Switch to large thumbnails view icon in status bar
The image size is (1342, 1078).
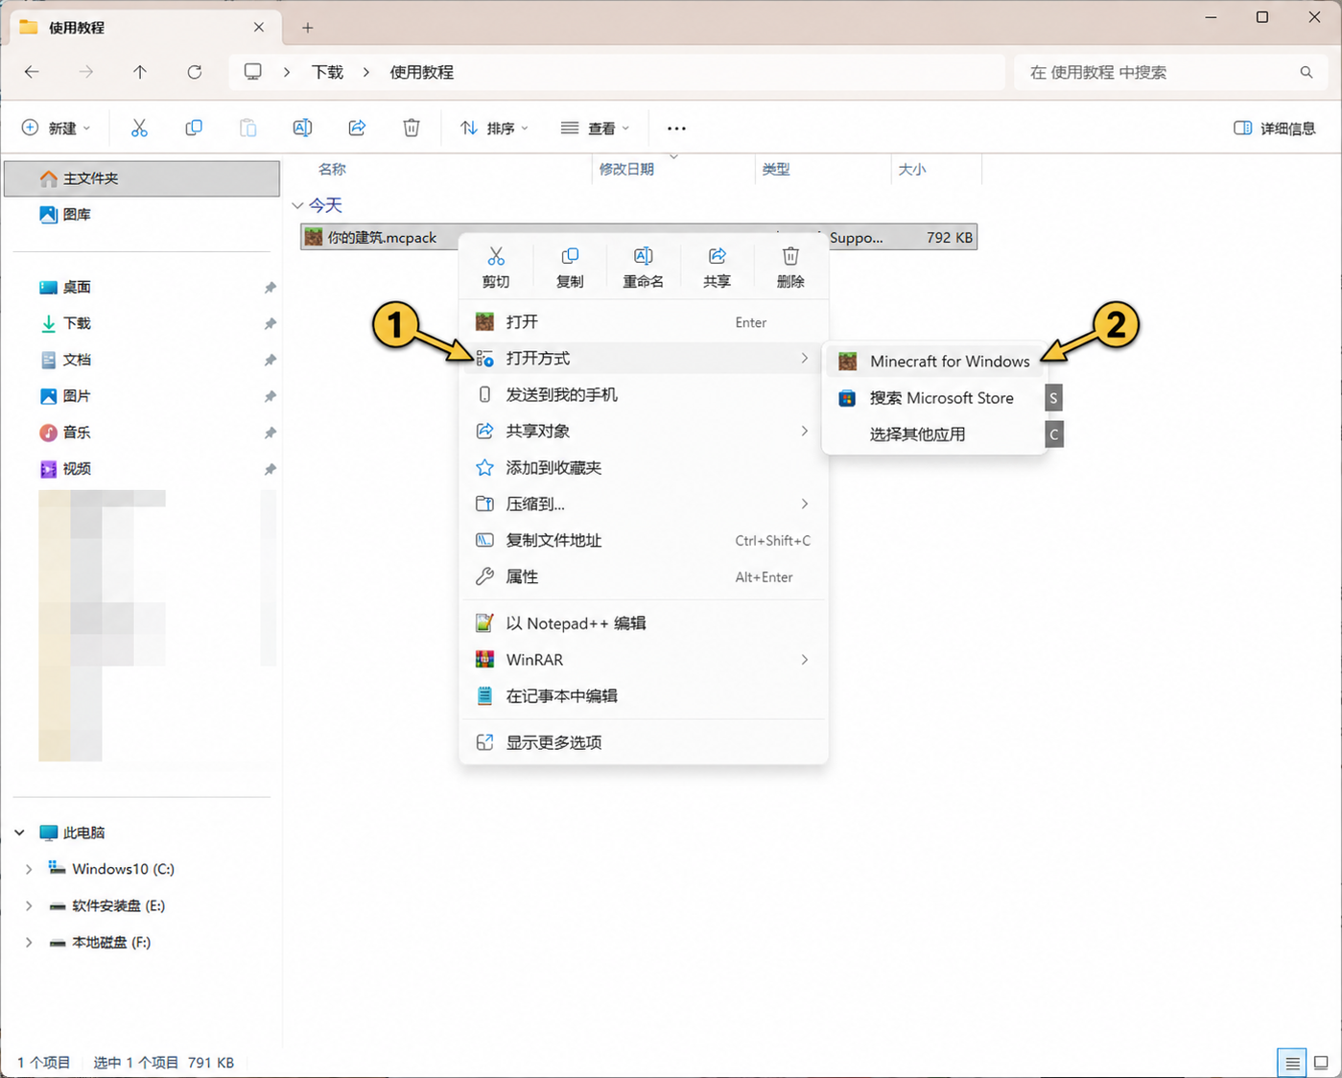pos(1321,1063)
